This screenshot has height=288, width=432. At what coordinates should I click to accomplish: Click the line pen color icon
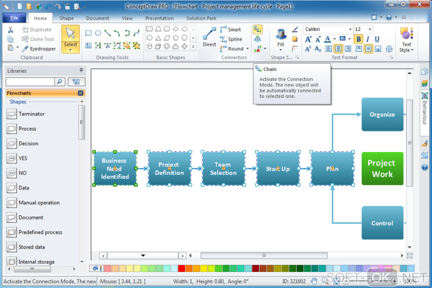pos(295,30)
